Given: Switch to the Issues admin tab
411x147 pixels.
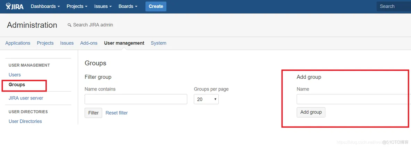Looking at the screenshot, I should coord(67,43).
